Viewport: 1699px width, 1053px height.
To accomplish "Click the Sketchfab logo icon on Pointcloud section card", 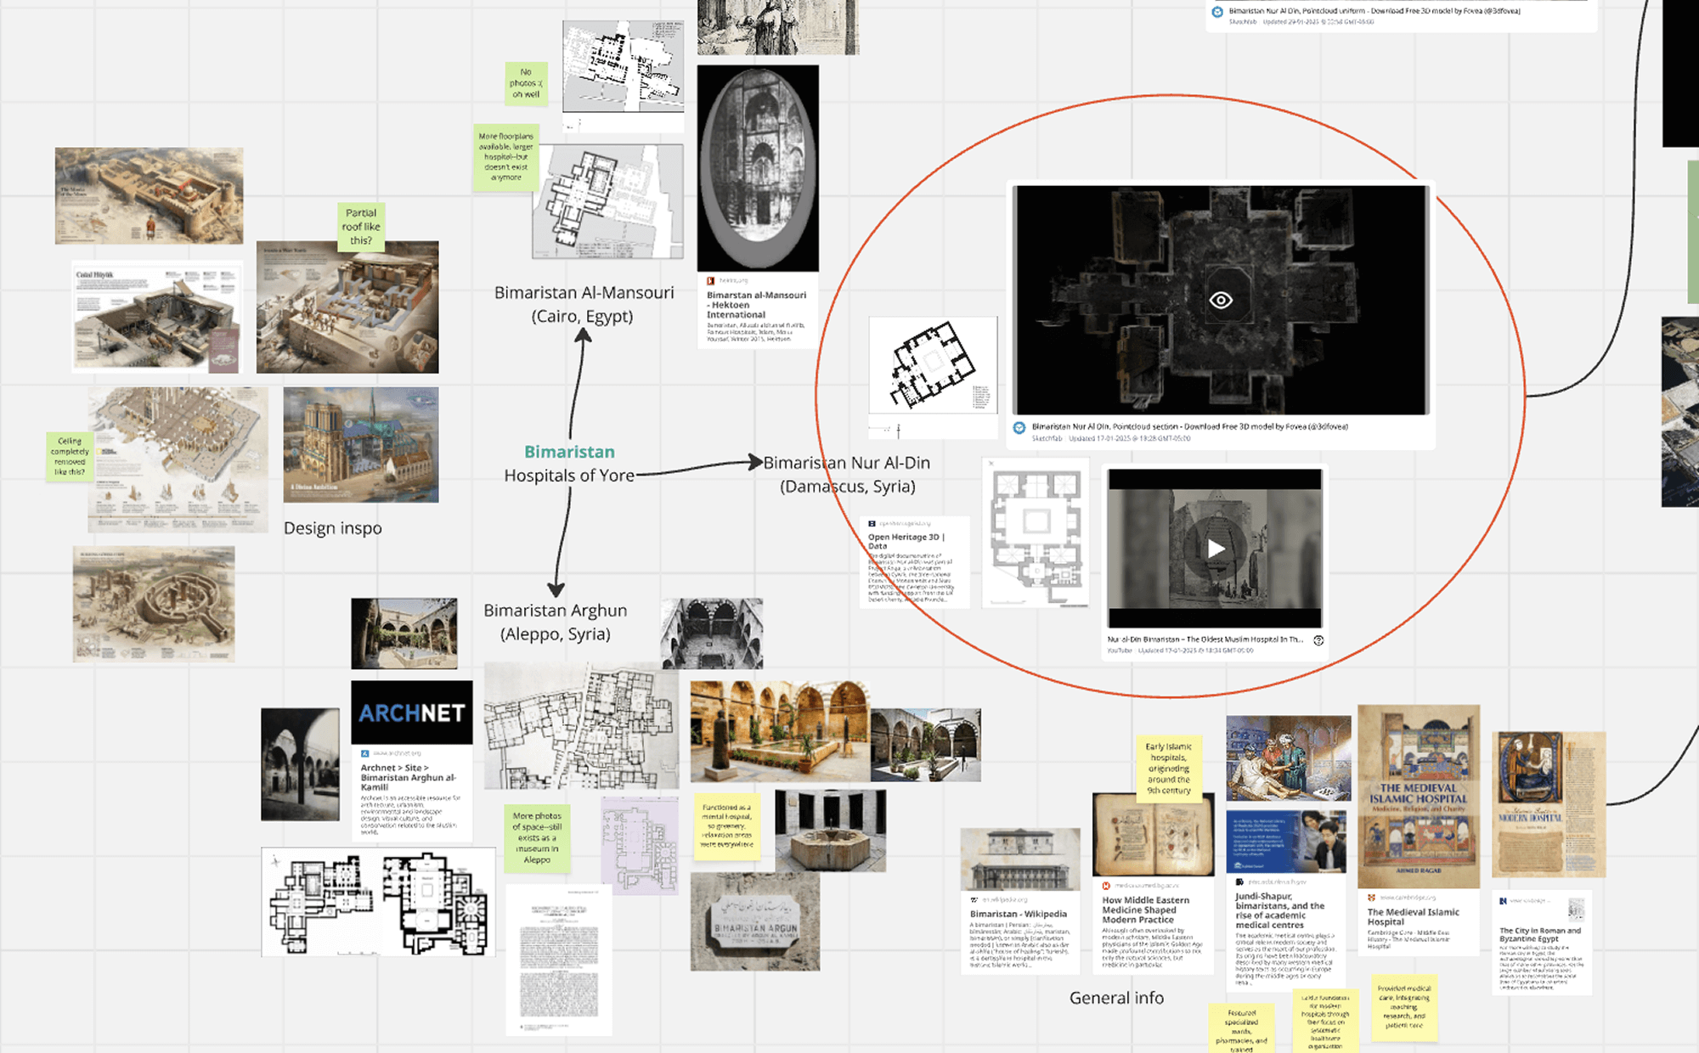I will 1019,428.
